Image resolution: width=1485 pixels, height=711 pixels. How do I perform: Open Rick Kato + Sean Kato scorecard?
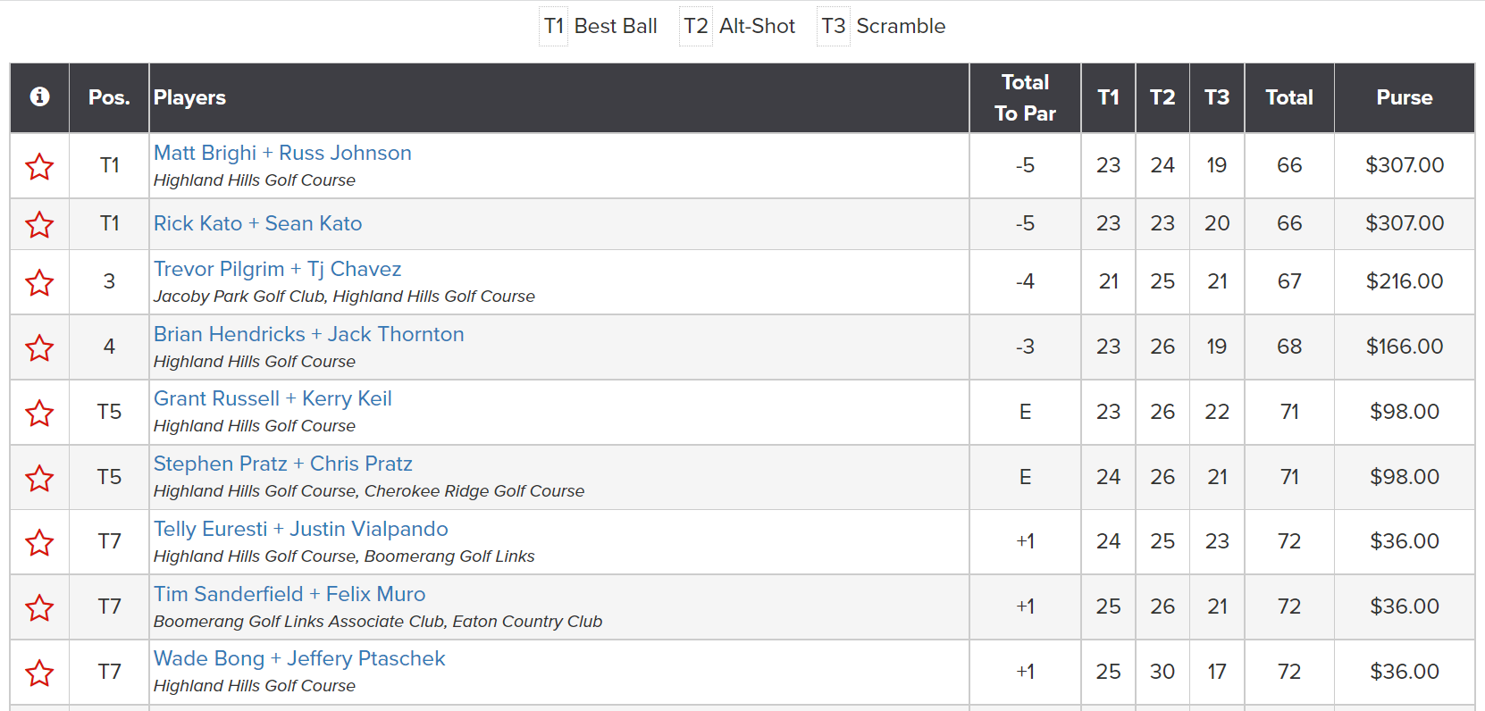(257, 223)
